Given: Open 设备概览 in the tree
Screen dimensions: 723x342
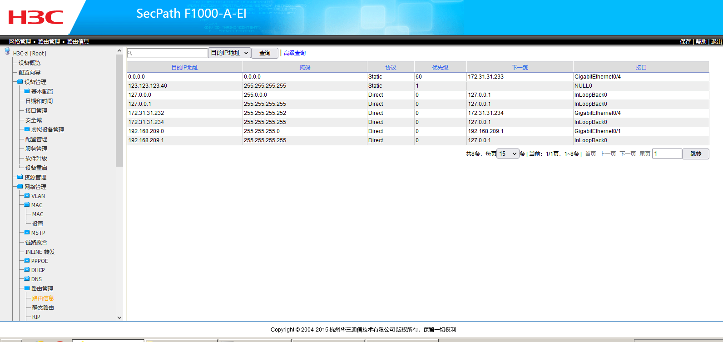Looking at the screenshot, I should click(30, 63).
